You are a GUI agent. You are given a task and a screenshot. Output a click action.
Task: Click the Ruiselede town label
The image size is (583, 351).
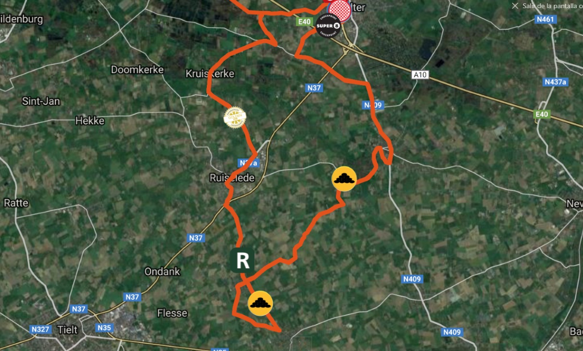pos(232,178)
